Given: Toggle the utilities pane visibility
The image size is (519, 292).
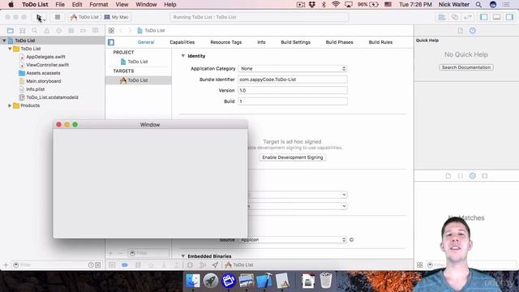Looking at the screenshot, I should 510,17.
